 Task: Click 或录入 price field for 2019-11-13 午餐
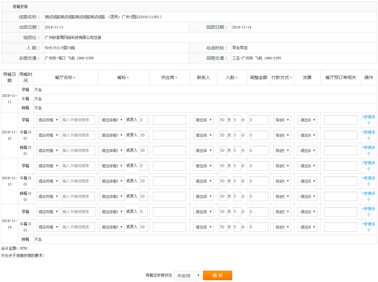coord(143,181)
